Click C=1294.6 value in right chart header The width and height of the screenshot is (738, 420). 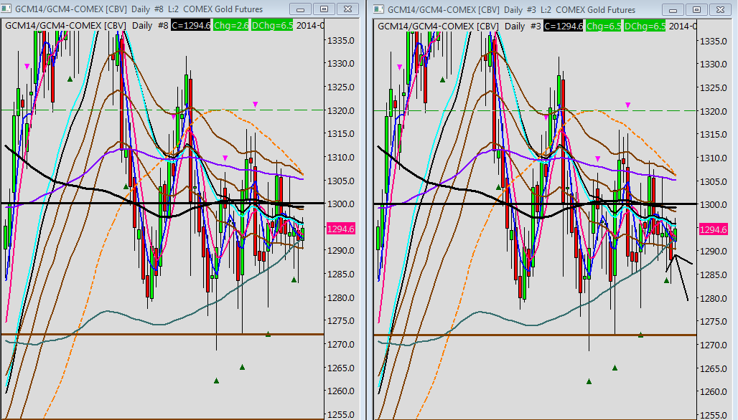(564, 26)
